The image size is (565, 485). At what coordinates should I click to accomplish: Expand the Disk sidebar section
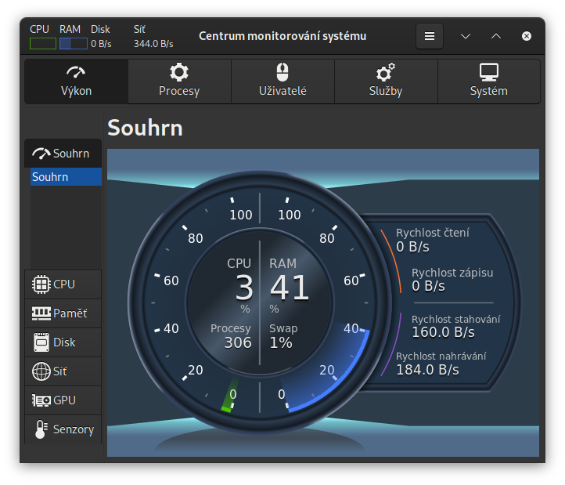coord(63,342)
